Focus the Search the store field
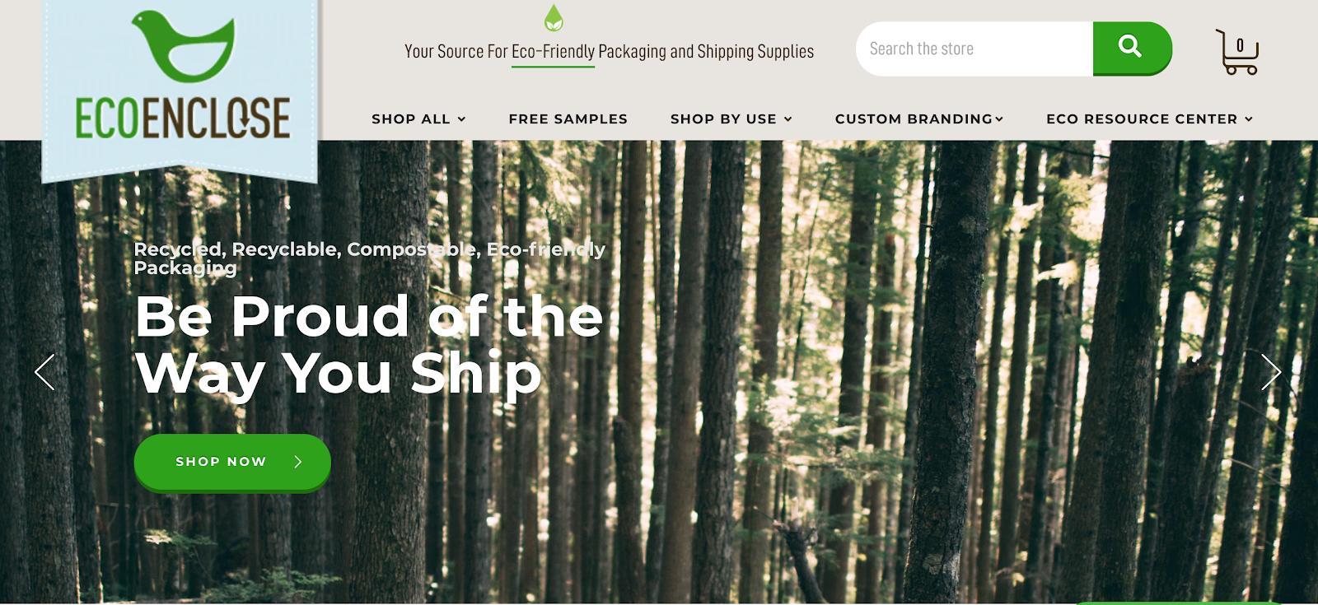Screen dimensions: 1318x605 point(974,49)
